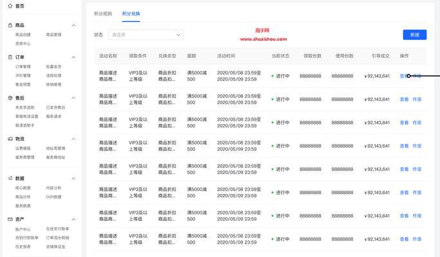
Task: Open 地址库管理 under 物流
Action: point(55,148)
